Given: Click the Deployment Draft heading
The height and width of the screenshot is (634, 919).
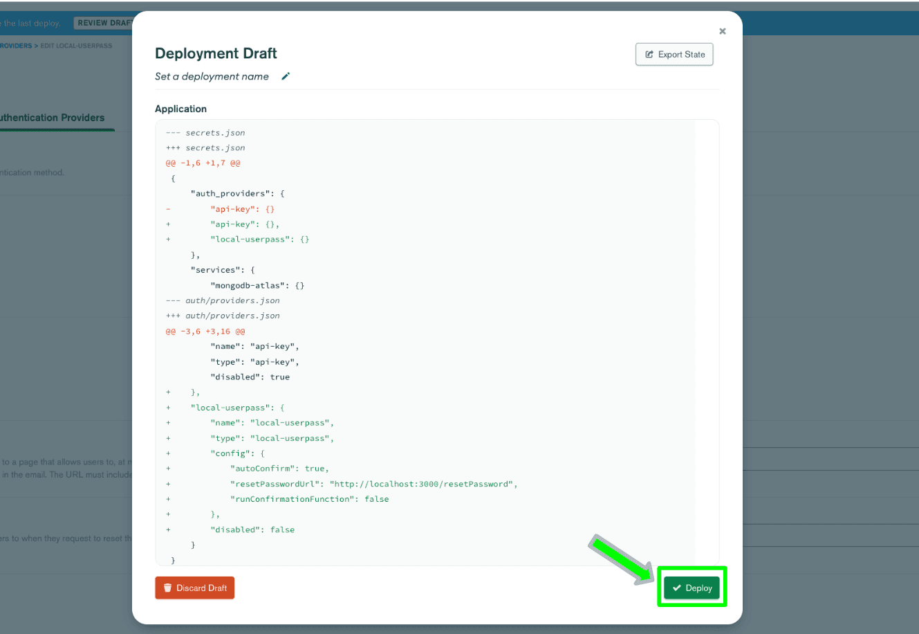Looking at the screenshot, I should click(216, 53).
